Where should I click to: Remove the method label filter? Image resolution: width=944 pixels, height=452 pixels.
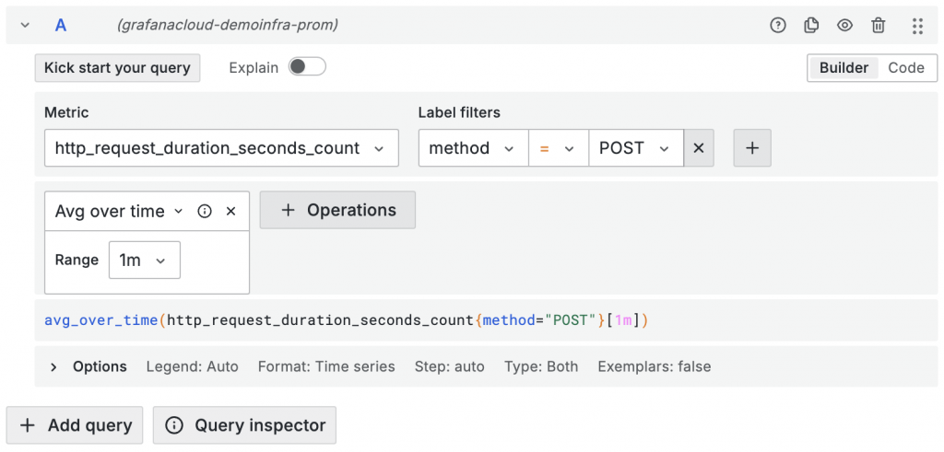pyautogui.click(x=699, y=148)
